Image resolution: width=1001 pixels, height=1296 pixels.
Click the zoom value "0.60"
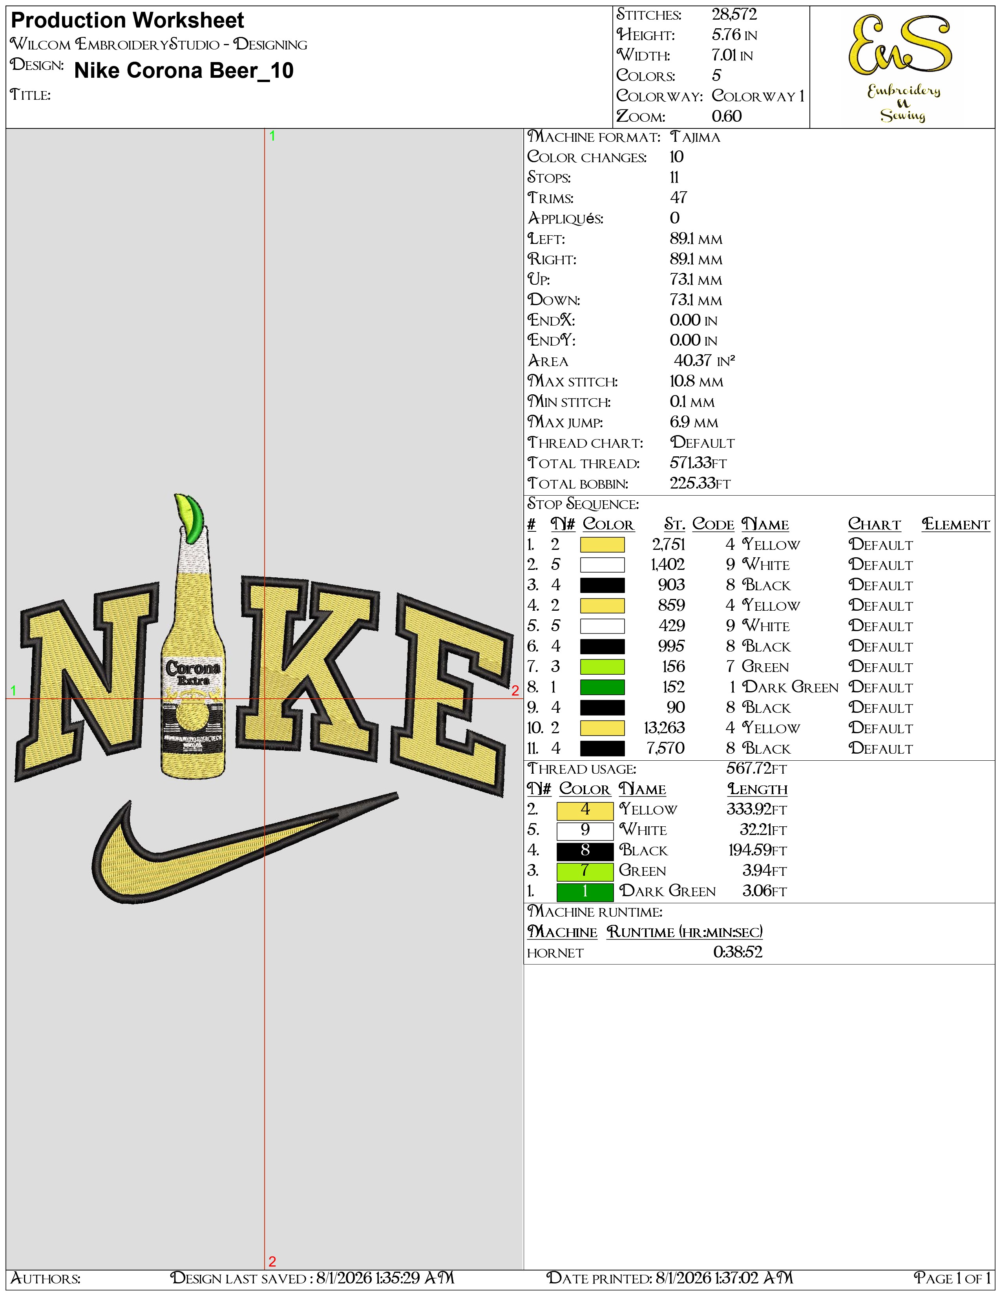pyautogui.click(x=727, y=116)
